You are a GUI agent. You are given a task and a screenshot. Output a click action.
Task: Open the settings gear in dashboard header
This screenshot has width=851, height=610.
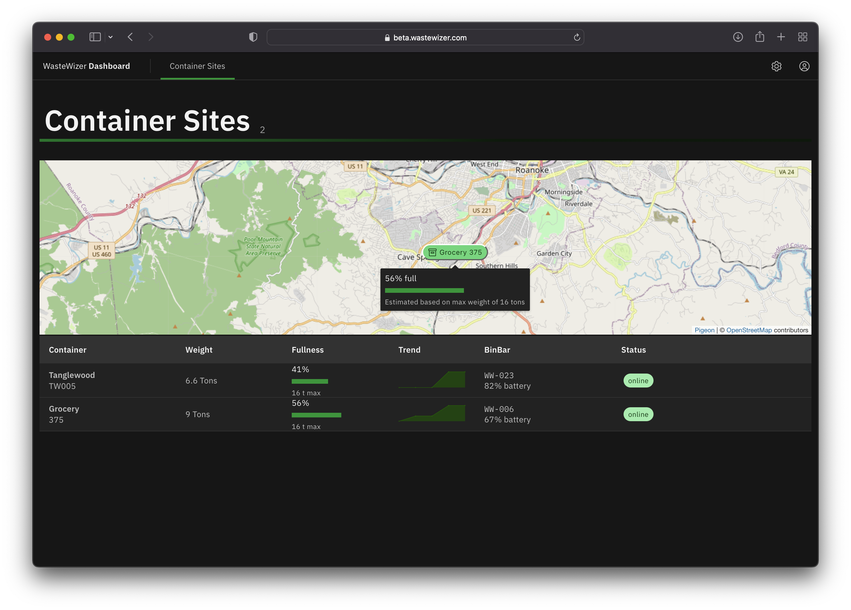776,66
